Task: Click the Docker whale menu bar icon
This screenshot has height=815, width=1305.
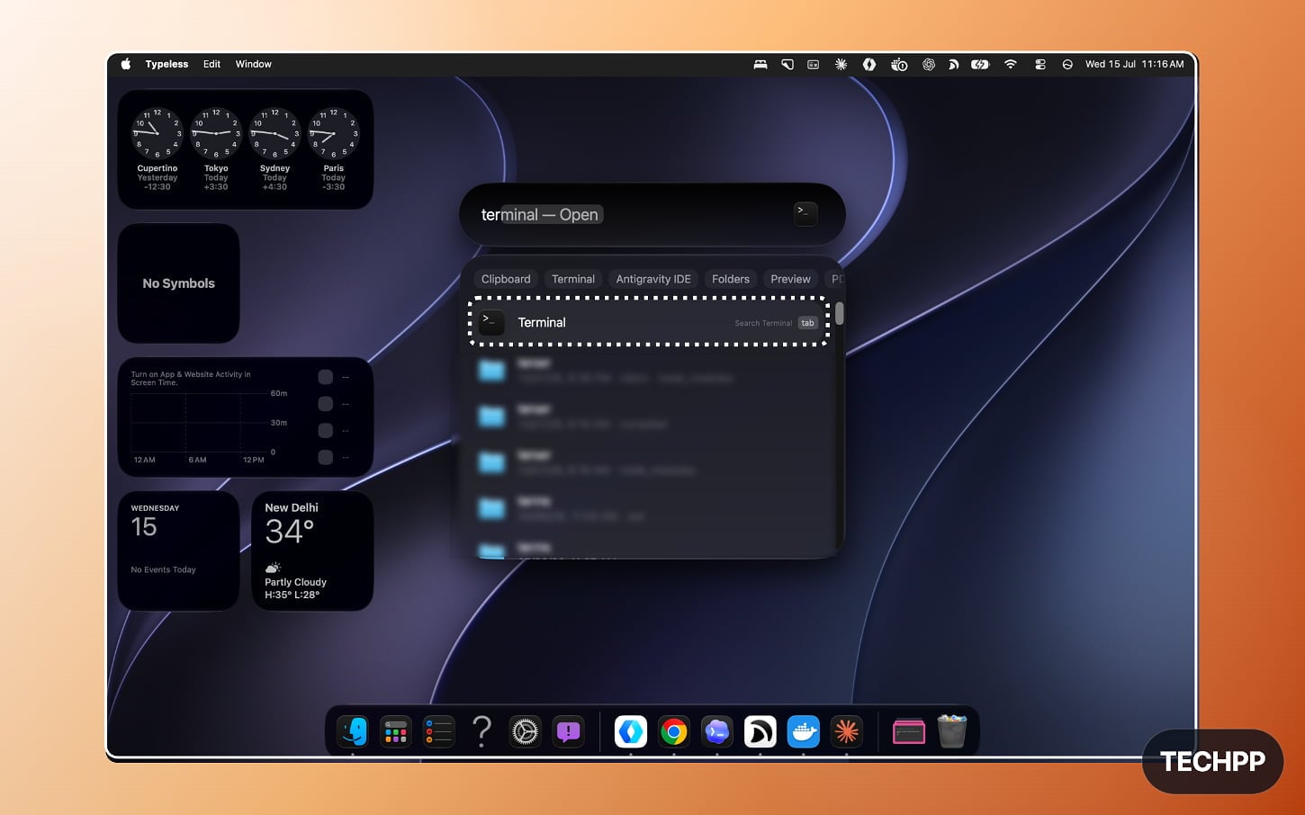Action: 899,64
